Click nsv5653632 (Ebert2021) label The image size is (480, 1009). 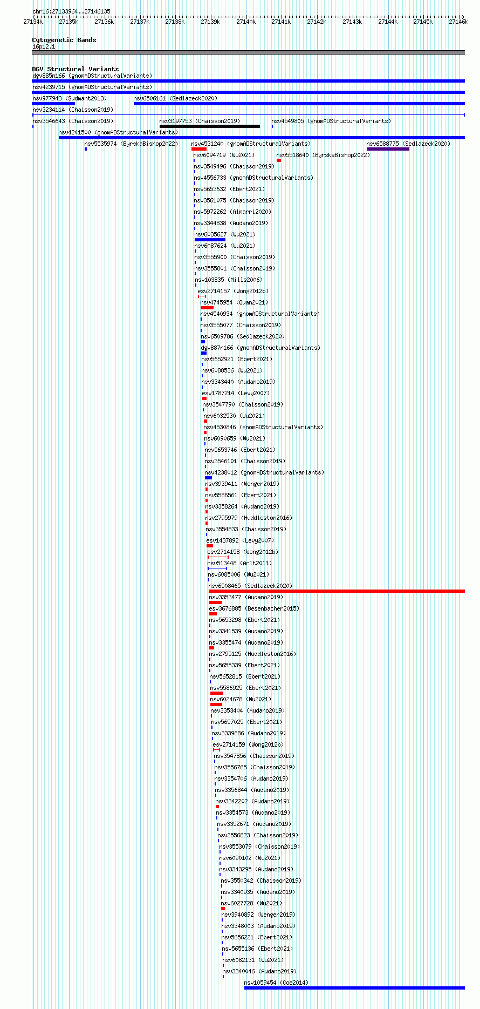[230, 189]
